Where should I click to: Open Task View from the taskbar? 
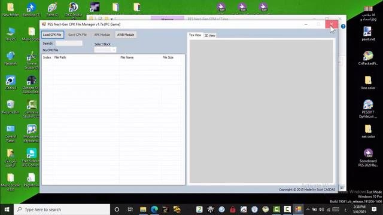(130, 210)
